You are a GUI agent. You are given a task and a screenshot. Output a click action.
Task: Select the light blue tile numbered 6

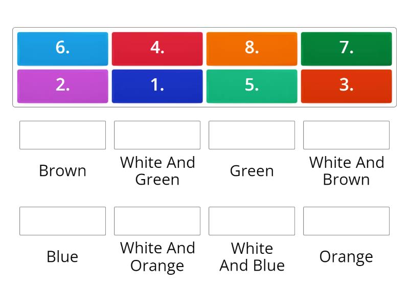(x=62, y=49)
